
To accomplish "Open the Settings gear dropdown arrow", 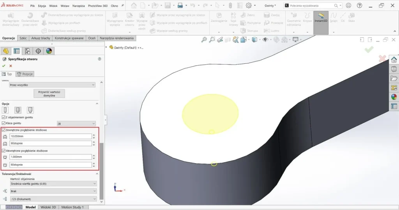I will coord(254,5).
